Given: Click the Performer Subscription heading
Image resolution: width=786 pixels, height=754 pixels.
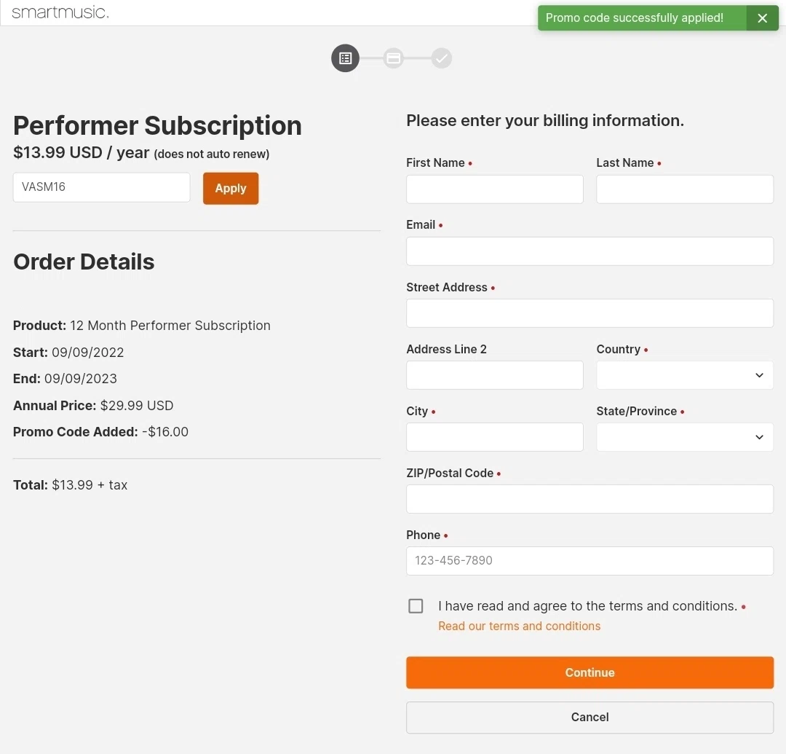Looking at the screenshot, I should tap(157, 125).
